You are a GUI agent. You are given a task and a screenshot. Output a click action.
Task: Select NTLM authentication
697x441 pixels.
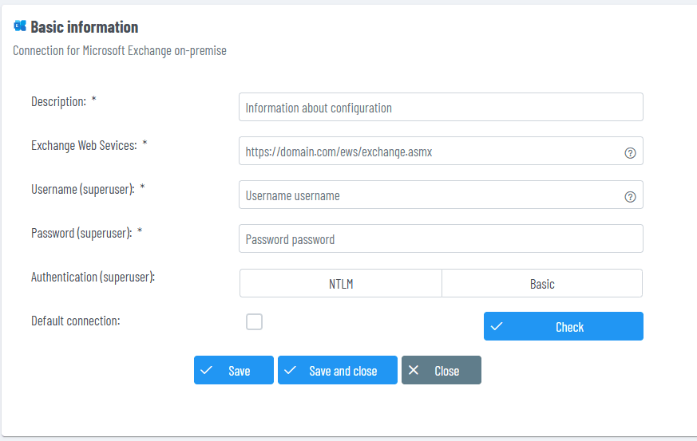click(341, 284)
